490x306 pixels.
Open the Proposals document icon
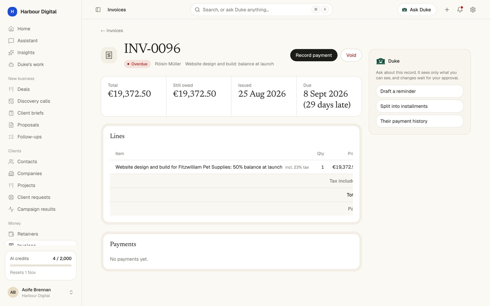(x=11, y=125)
